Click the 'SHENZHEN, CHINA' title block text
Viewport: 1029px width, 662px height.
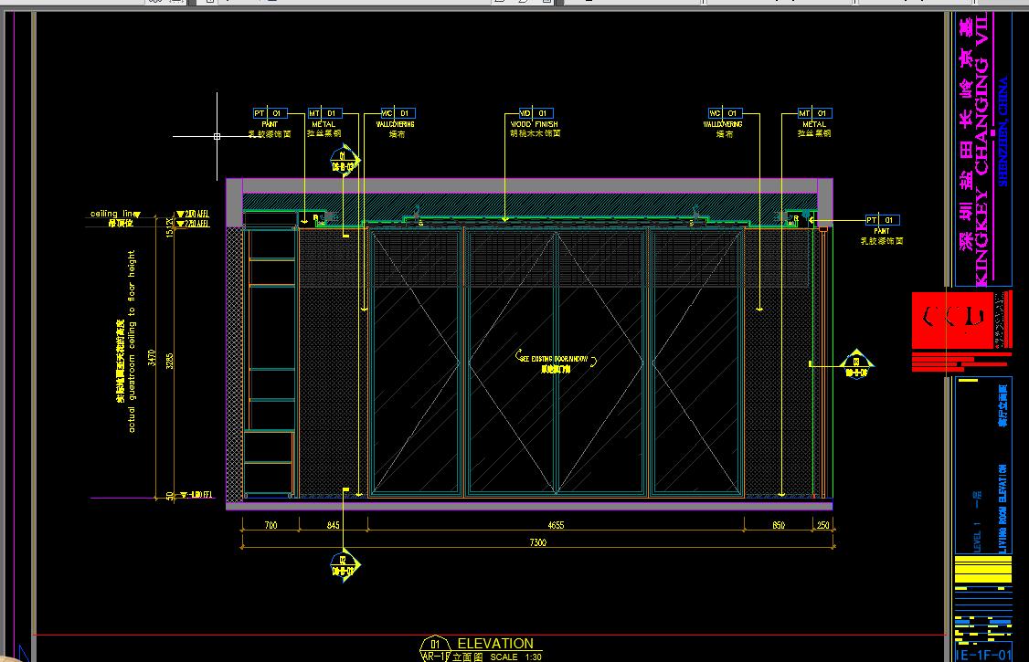(1002, 131)
